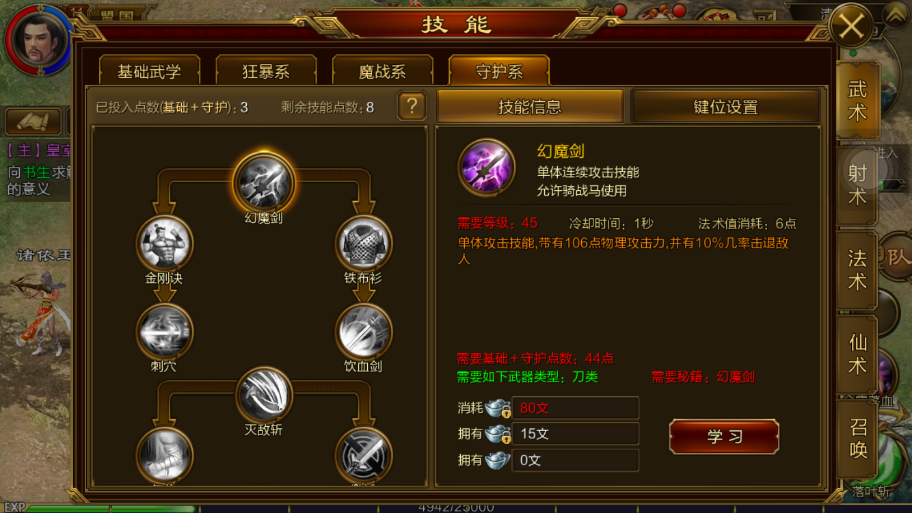Select the 铁布衫 armor skill icon

click(363, 243)
